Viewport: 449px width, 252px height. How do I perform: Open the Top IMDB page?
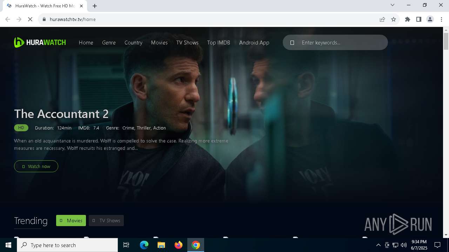coord(219,42)
